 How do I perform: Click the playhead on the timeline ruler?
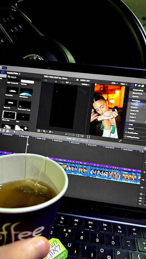[x=28, y=137]
